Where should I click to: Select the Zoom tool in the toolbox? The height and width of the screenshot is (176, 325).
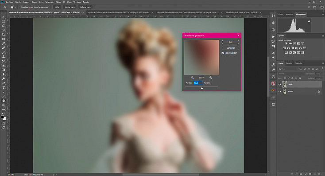4,105
